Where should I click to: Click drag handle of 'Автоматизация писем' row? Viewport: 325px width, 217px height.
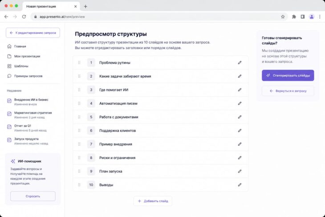[x=79, y=103]
